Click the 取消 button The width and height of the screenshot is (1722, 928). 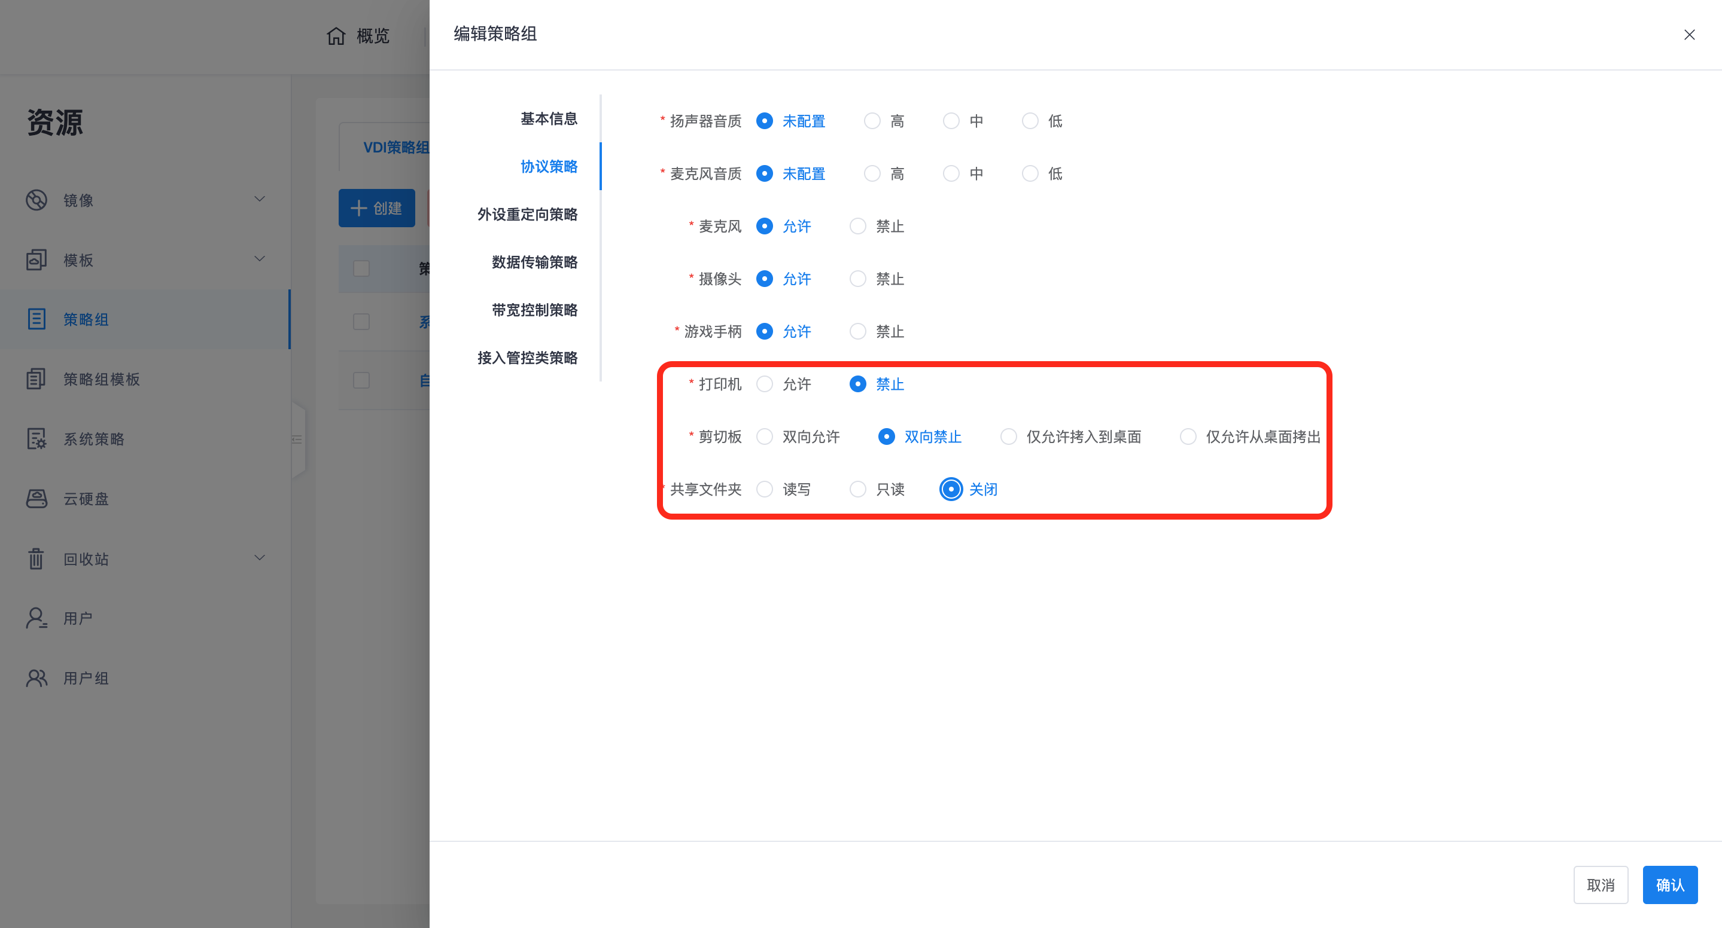(x=1601, y=885)
